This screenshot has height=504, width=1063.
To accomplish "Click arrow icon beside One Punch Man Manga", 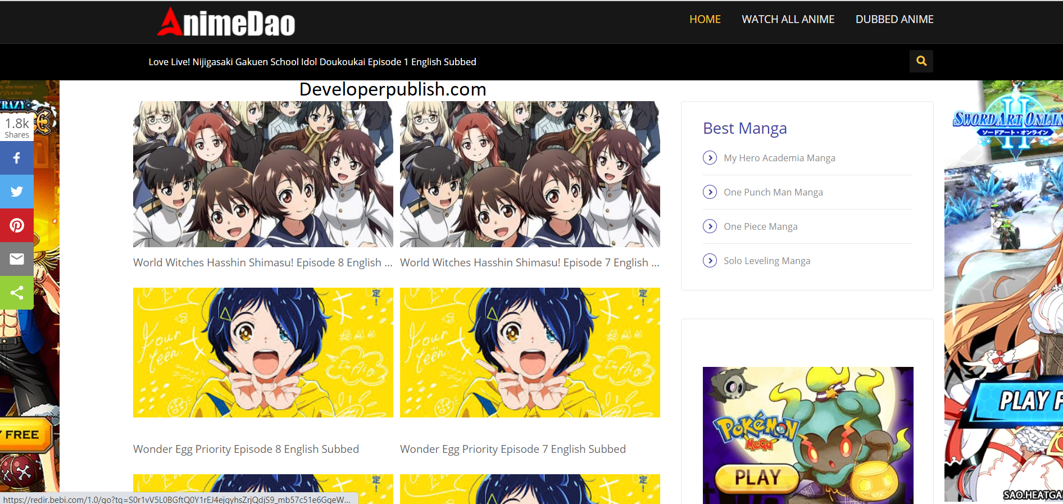I will [x=710, y=192].
